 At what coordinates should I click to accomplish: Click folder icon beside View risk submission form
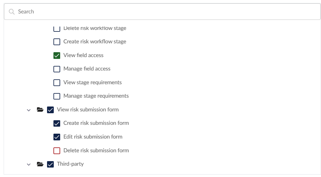click(40, 110)
